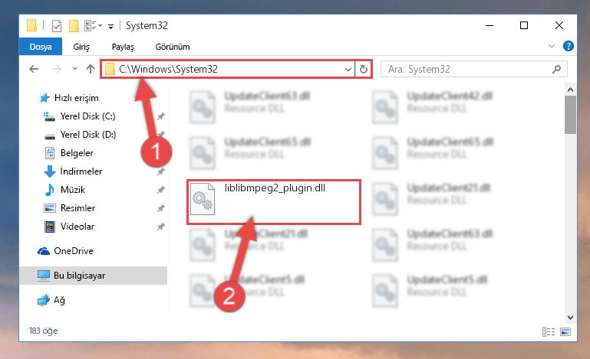Open the Help question mark icon
This screenshot has height=359, width=590.
(569, 46)
